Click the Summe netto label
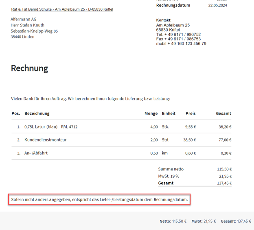This screenshot has height=230, width=254. (171, 169)
